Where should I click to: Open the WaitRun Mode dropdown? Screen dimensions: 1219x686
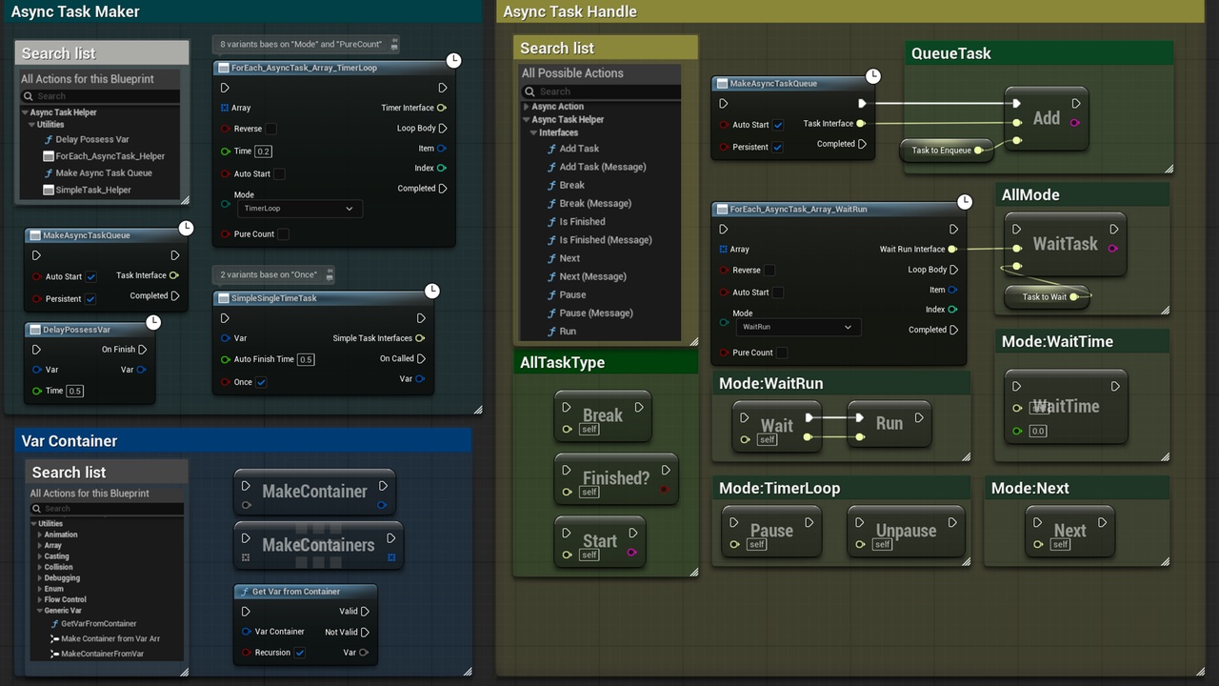click(797, 327)
